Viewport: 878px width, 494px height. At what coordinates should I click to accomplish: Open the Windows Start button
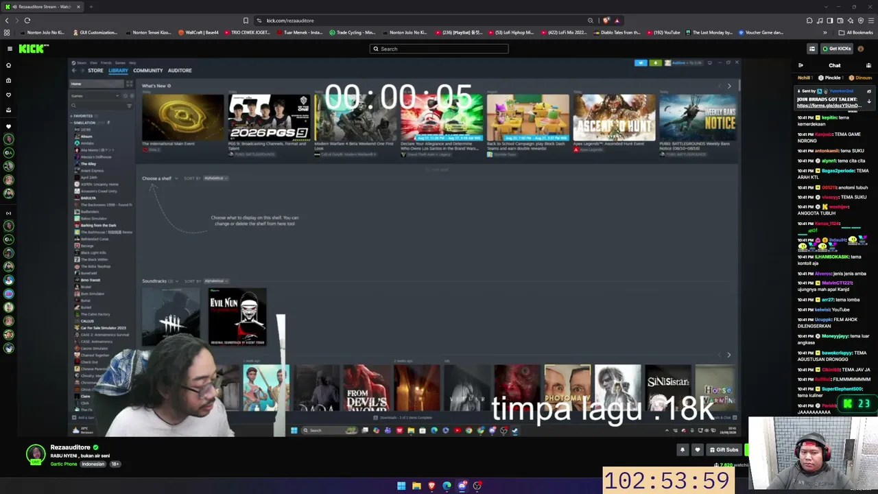(401, 486)
